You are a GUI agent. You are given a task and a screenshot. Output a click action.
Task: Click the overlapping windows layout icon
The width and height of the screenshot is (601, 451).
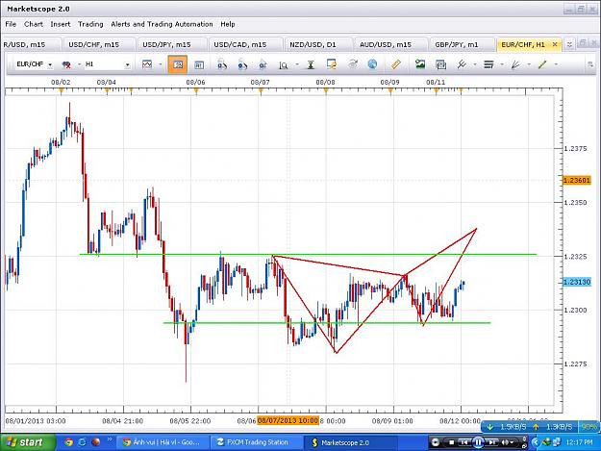pos(440,64)
